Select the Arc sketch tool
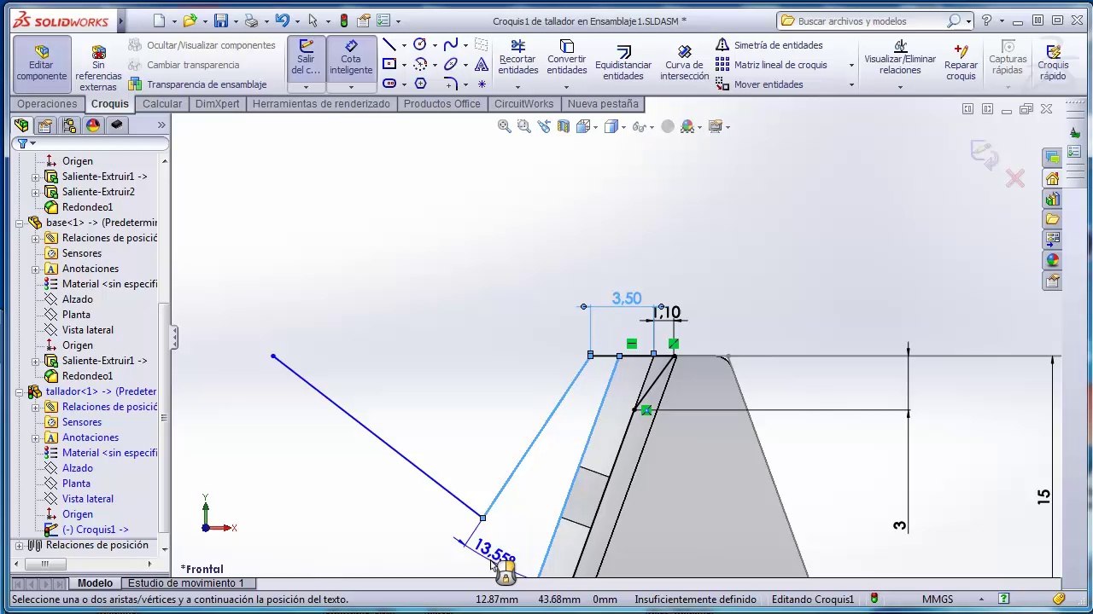The width and height of the screenshot is (1093, 614). click(x=419, y=64)
